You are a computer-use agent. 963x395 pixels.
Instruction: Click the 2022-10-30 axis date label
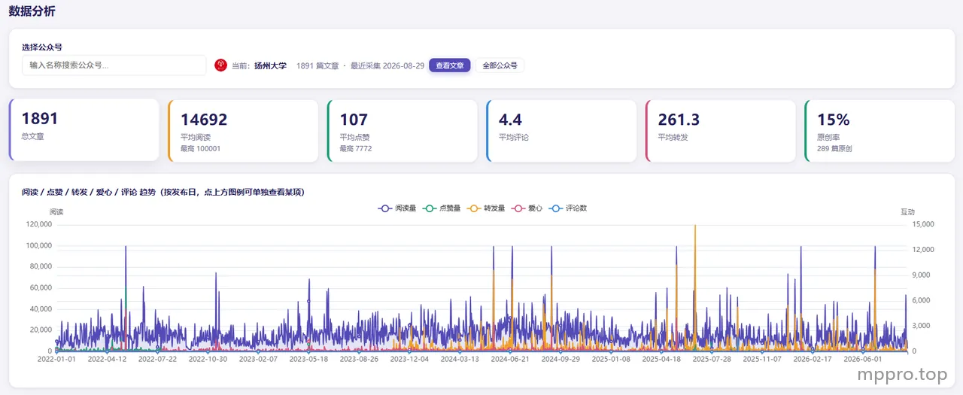pos(208,360)
